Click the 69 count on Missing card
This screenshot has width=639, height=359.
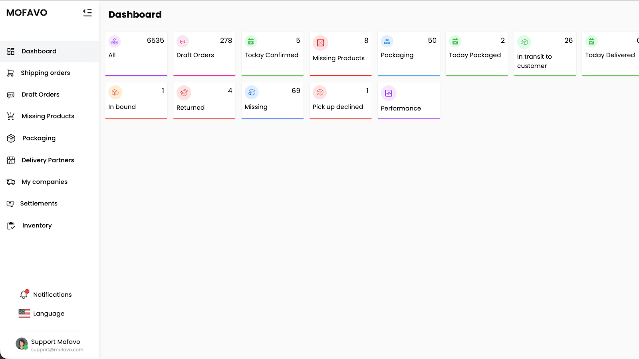[x=296, y=91]
